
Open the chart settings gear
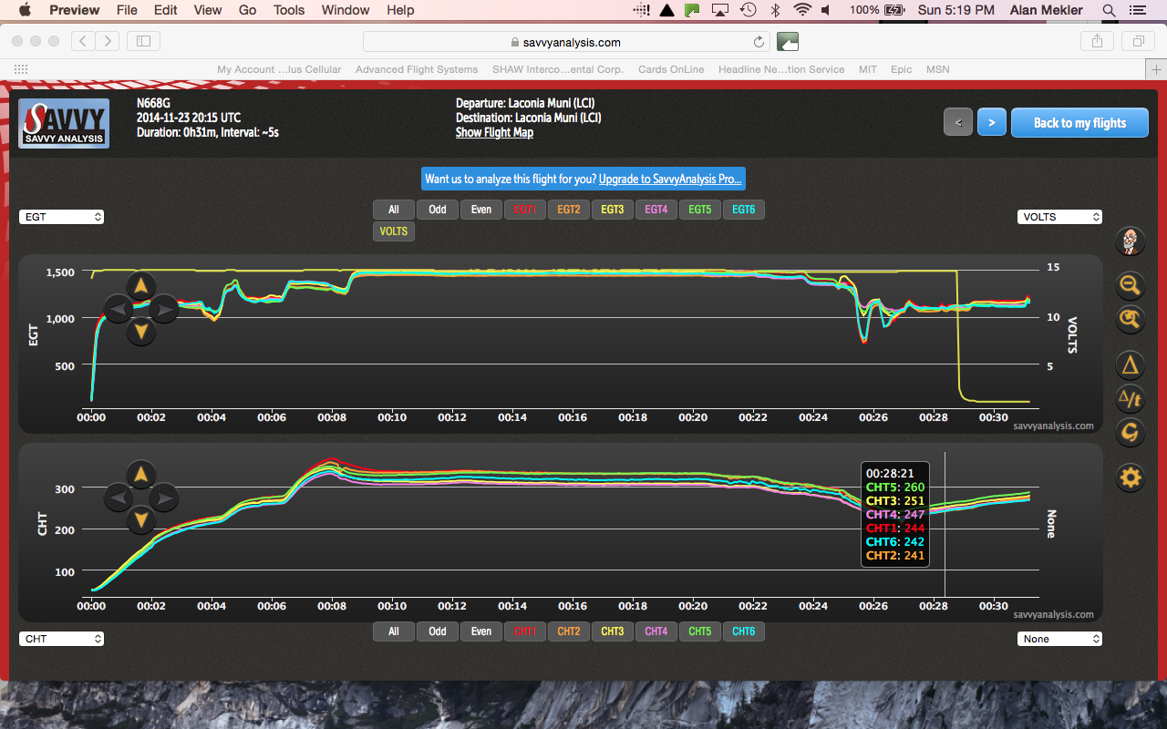tap(1130, 477)
